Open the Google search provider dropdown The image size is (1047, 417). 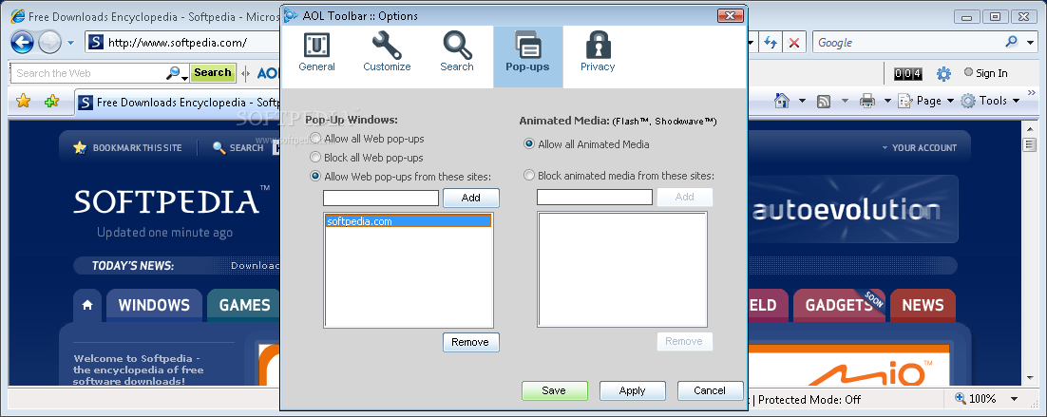click(x=1030, y=43)
